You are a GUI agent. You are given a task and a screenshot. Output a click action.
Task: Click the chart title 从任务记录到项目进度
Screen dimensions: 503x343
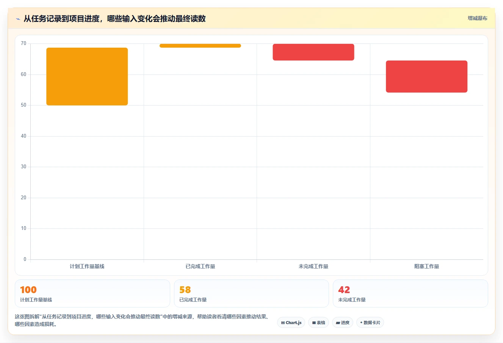(114, 19)
